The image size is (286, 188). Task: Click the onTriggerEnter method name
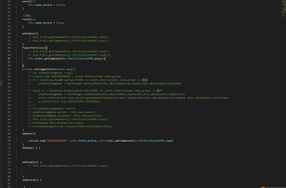click(x=46, y=69)
